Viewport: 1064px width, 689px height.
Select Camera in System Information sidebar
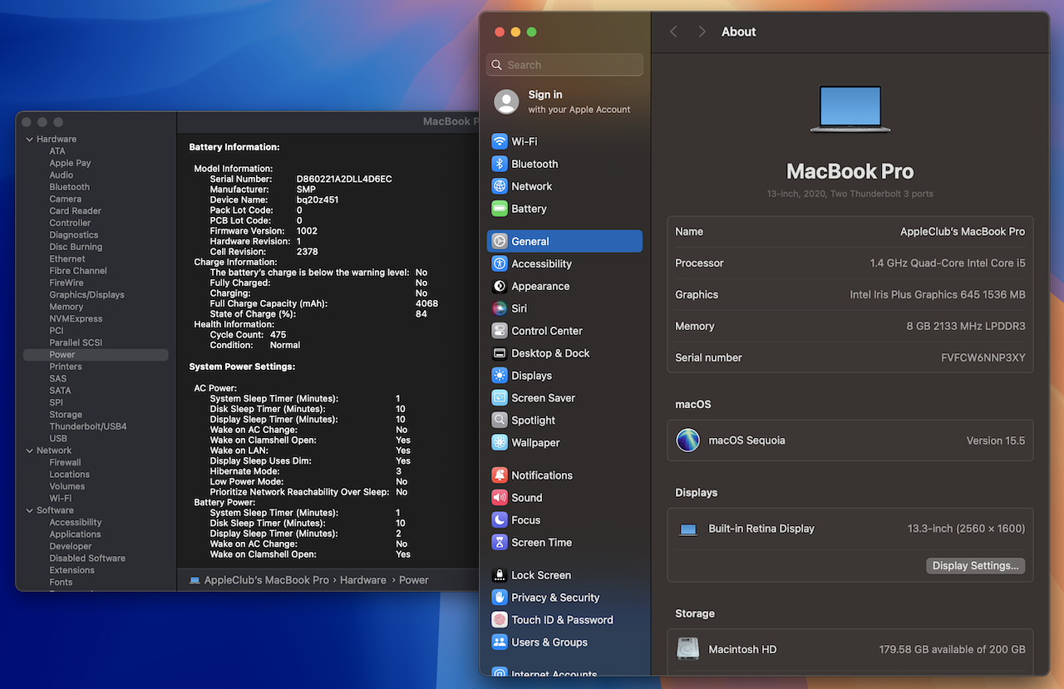[65, 199]
